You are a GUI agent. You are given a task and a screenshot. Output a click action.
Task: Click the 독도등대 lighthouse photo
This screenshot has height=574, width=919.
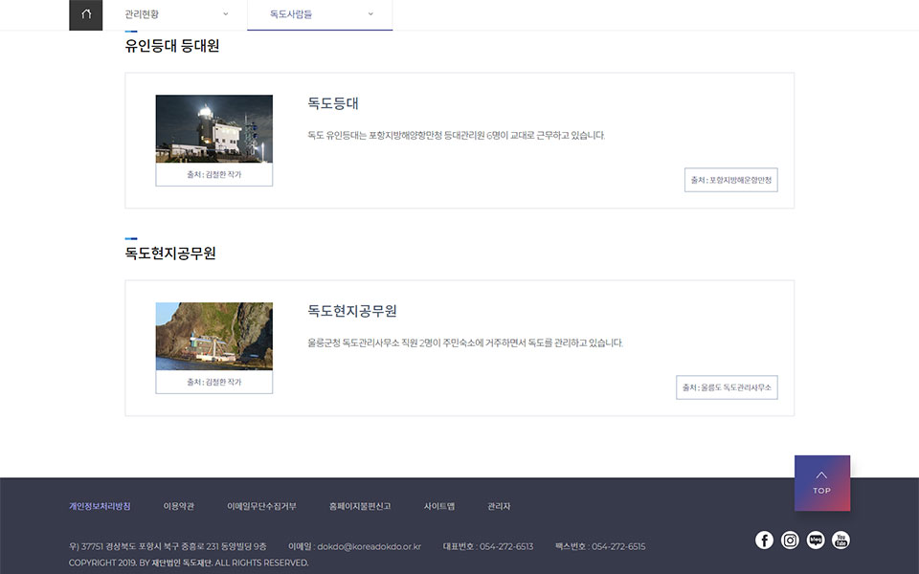click(213, 129)
